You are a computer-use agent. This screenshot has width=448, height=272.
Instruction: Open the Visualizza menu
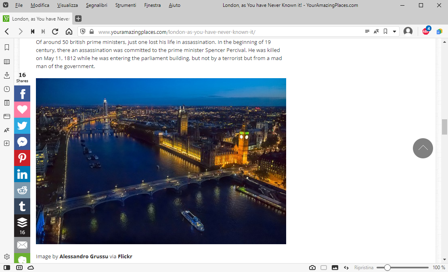click(67, 5)
